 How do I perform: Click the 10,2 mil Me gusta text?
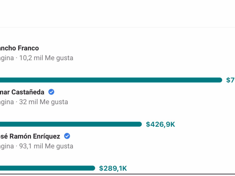pos(46,58)
